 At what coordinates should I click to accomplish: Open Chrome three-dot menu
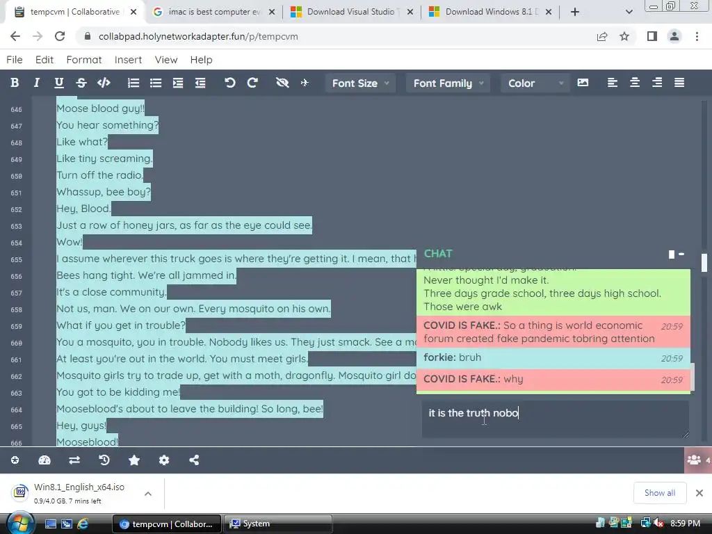click(x=697, y=36)
